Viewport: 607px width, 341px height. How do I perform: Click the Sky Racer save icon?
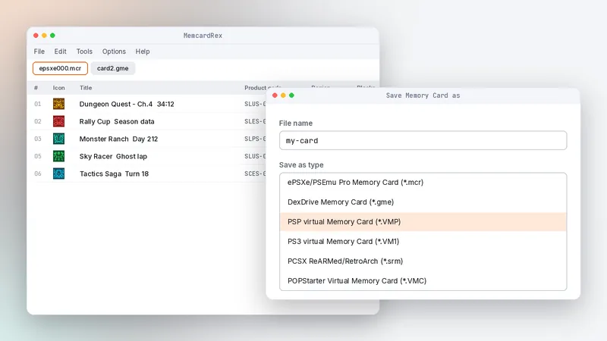coord(59,156)
